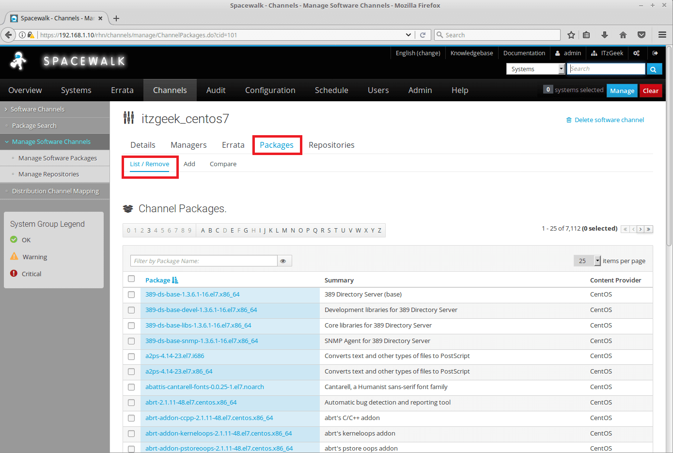The image size is (673, 453).
Task: Select the checkbox for a2ps-4.14-23.el7.i686
Action: (x=131, y=356)
